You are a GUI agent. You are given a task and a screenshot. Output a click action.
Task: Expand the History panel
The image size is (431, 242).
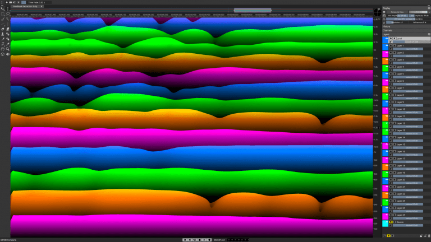pos(386,27)
